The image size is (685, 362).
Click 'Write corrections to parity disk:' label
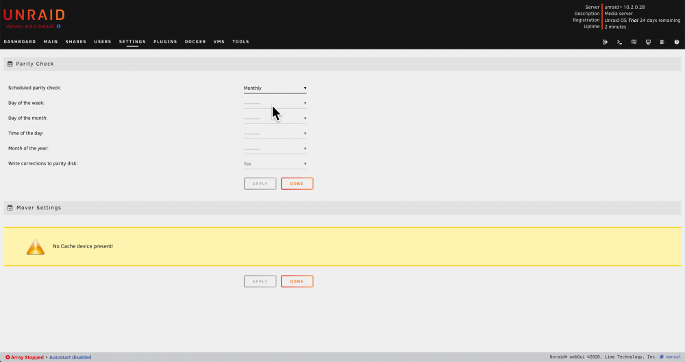point(42,163)
